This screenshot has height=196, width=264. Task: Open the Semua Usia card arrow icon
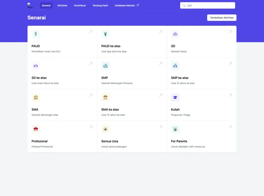coord(161,127)
